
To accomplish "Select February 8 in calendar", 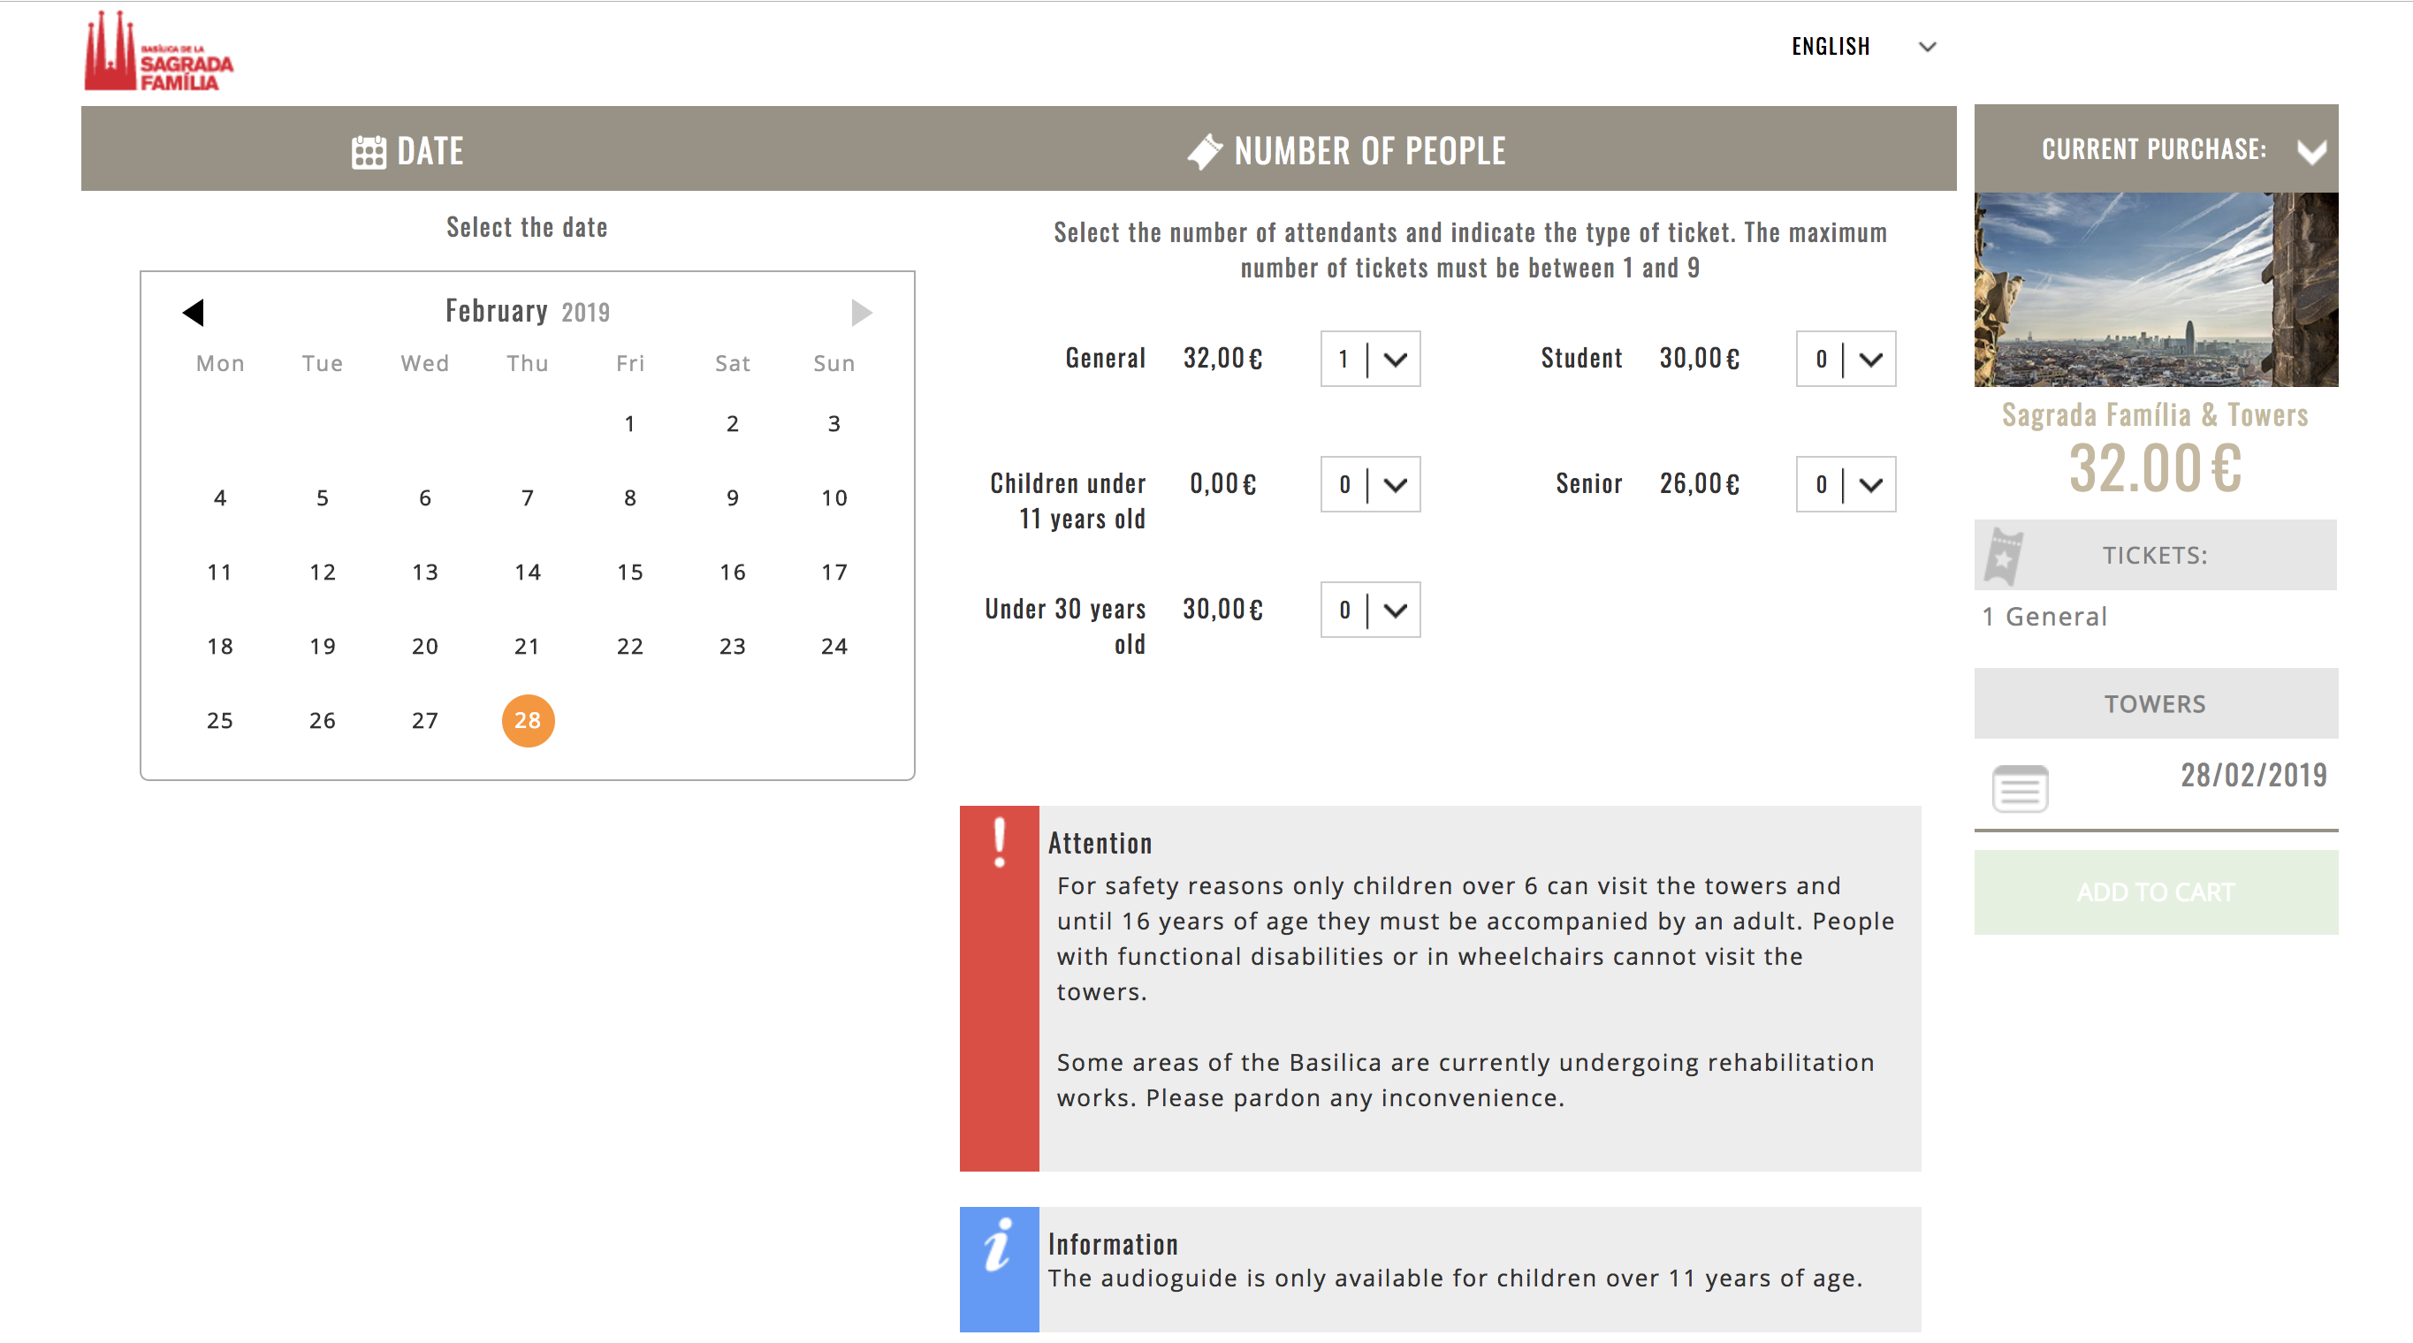I will (629, 497).
